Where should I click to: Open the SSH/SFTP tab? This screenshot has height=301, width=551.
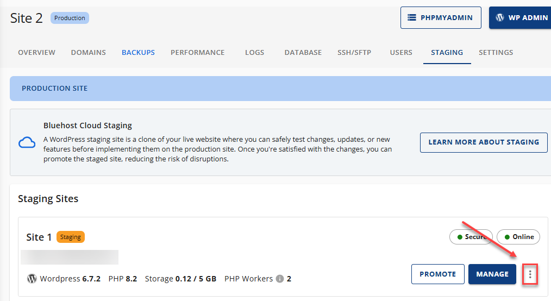click(x=354, y=52)
